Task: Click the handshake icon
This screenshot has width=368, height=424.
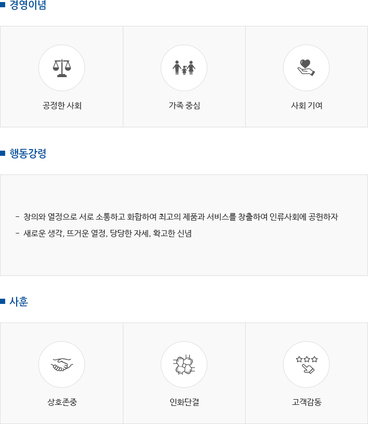Action: point(62,364)
